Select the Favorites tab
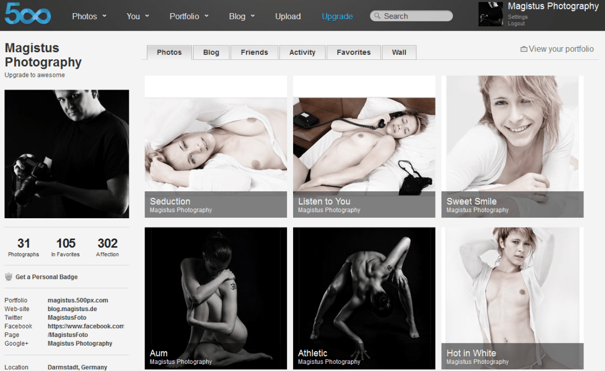Image resolution: width=605 pixels, height=371 pixels. coord(353,52)
